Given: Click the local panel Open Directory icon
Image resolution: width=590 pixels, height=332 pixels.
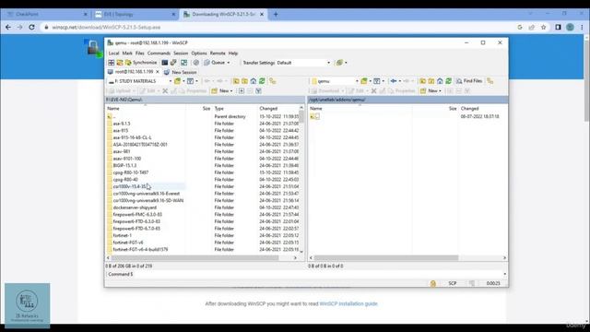Looking at the screenshot, I should 178,81.
